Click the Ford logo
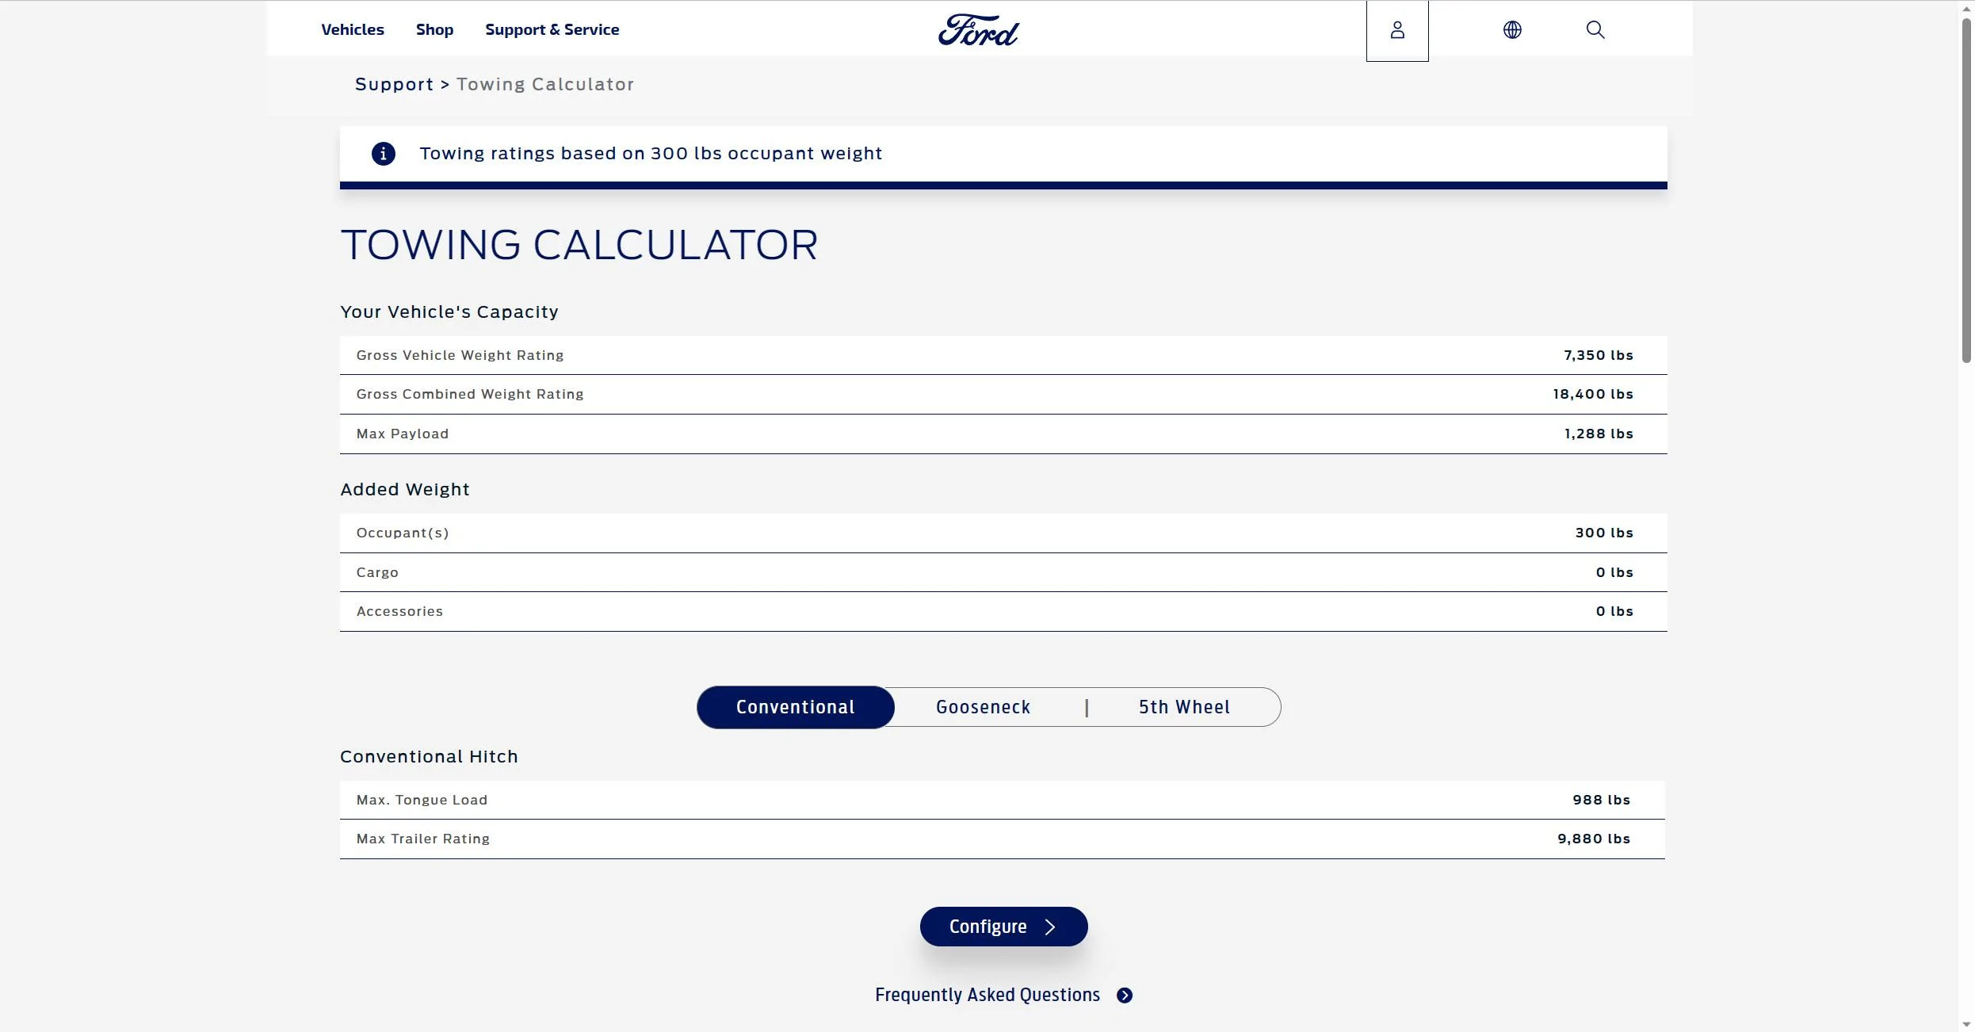 click(979, 30)
